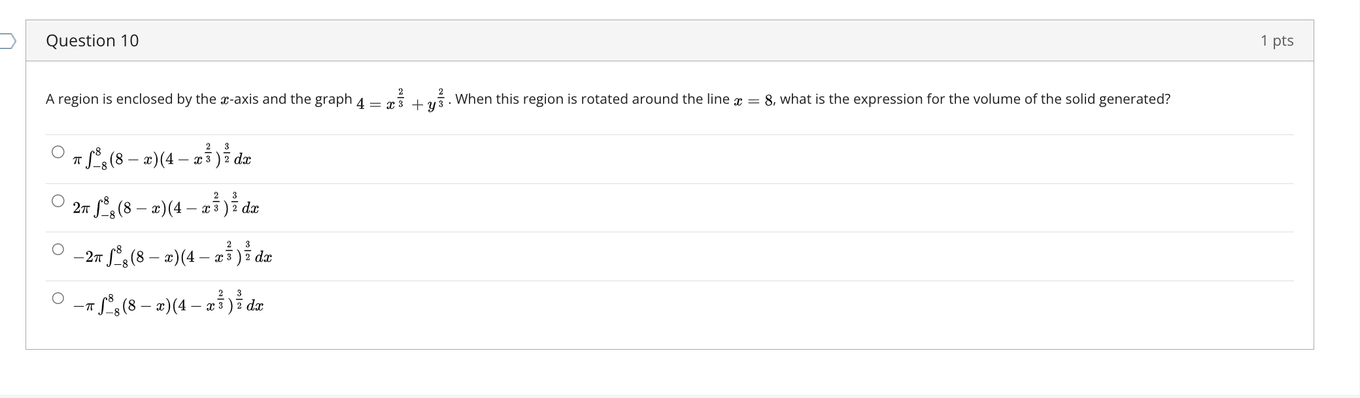
Task: Click the third answer's formula starting with −2π
Action: point(173,255)
